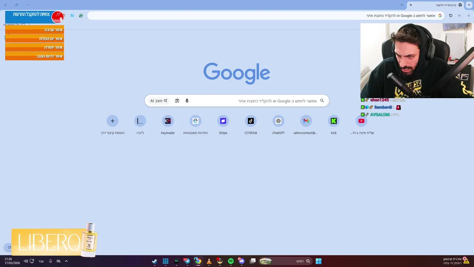Switch to Chrome in the taskbar

click(x=198, y=261)
